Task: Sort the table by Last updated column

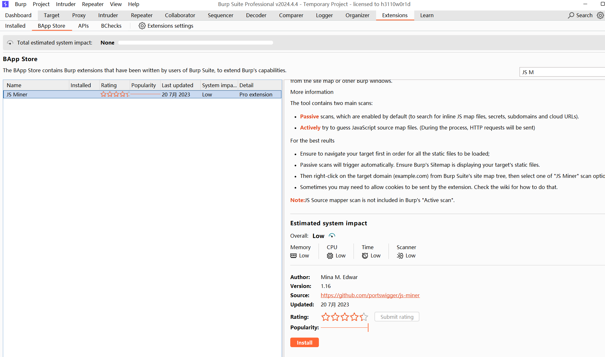Action: point(181,85)
